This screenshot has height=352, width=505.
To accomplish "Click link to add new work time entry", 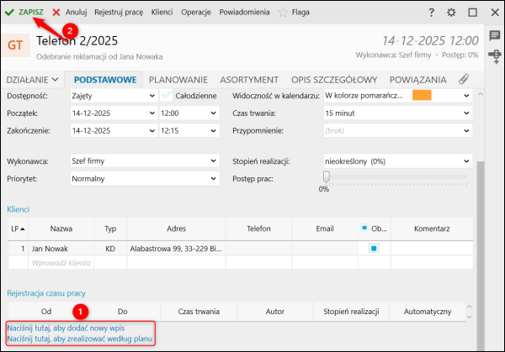I will [65, 328].
